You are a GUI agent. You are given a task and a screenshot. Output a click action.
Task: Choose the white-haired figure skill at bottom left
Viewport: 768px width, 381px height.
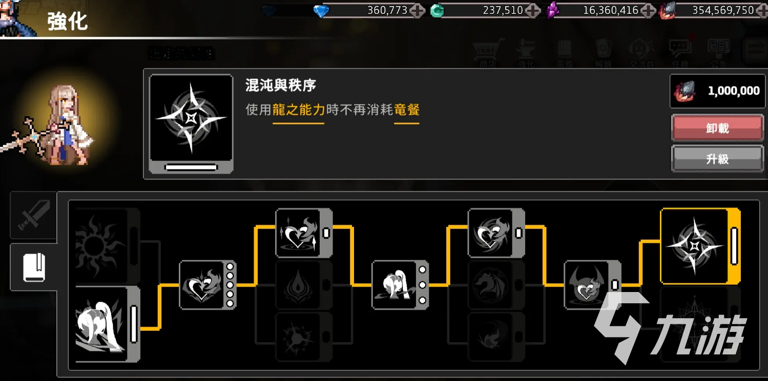[107, 324]
